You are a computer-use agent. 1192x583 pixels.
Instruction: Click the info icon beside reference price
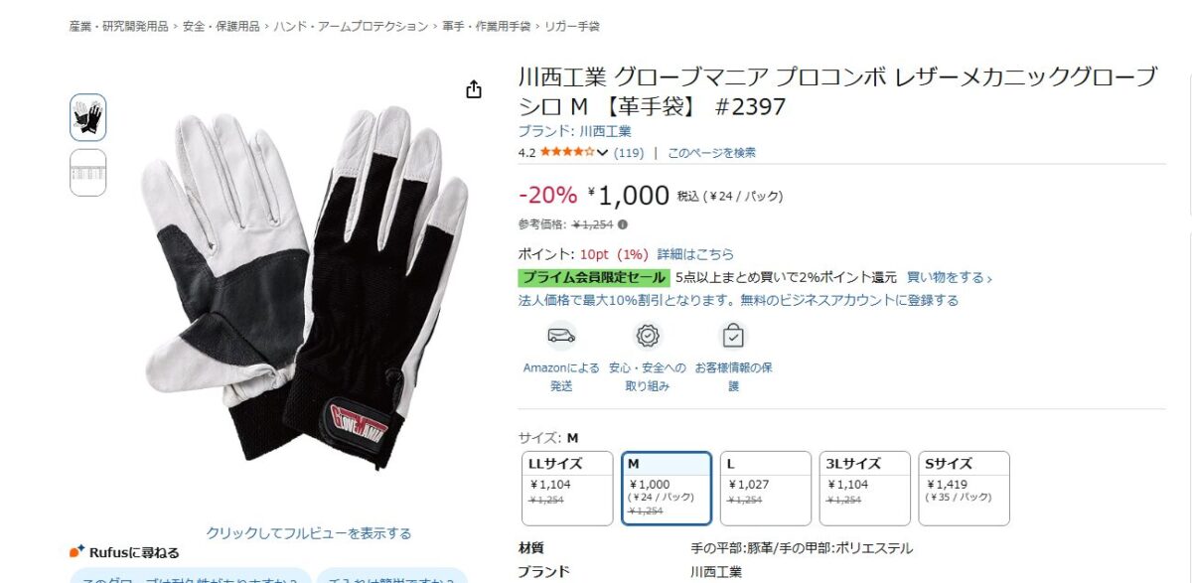(x=623, y=224)
